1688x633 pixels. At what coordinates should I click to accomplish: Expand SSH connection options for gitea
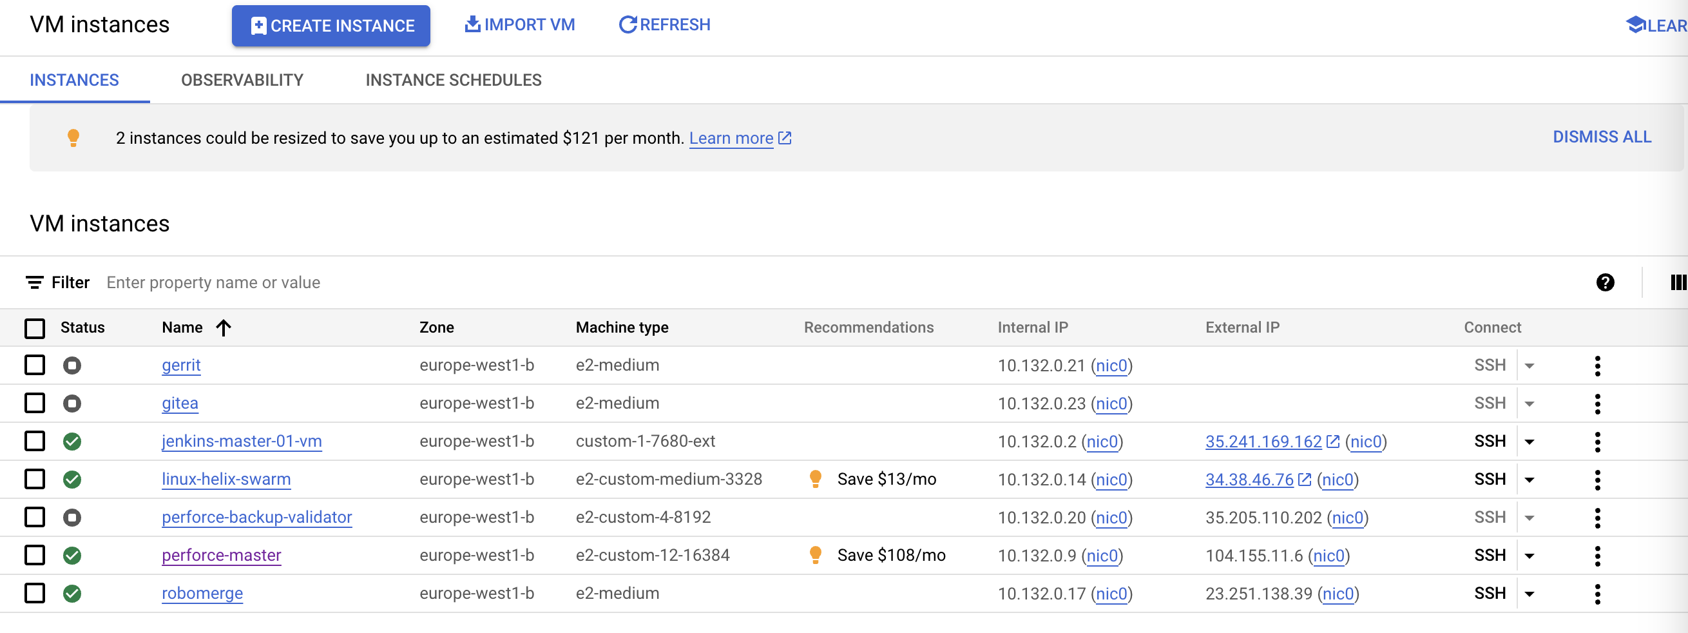coord(1531,403)
